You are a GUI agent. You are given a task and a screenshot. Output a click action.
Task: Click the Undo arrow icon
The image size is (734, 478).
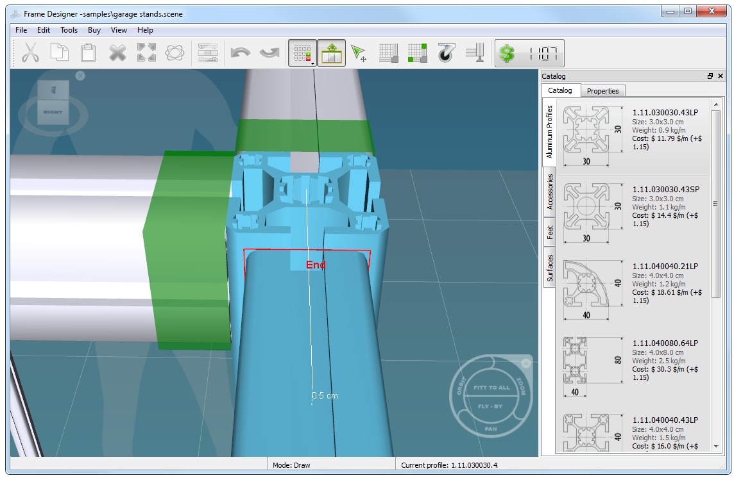click(240, 53)
